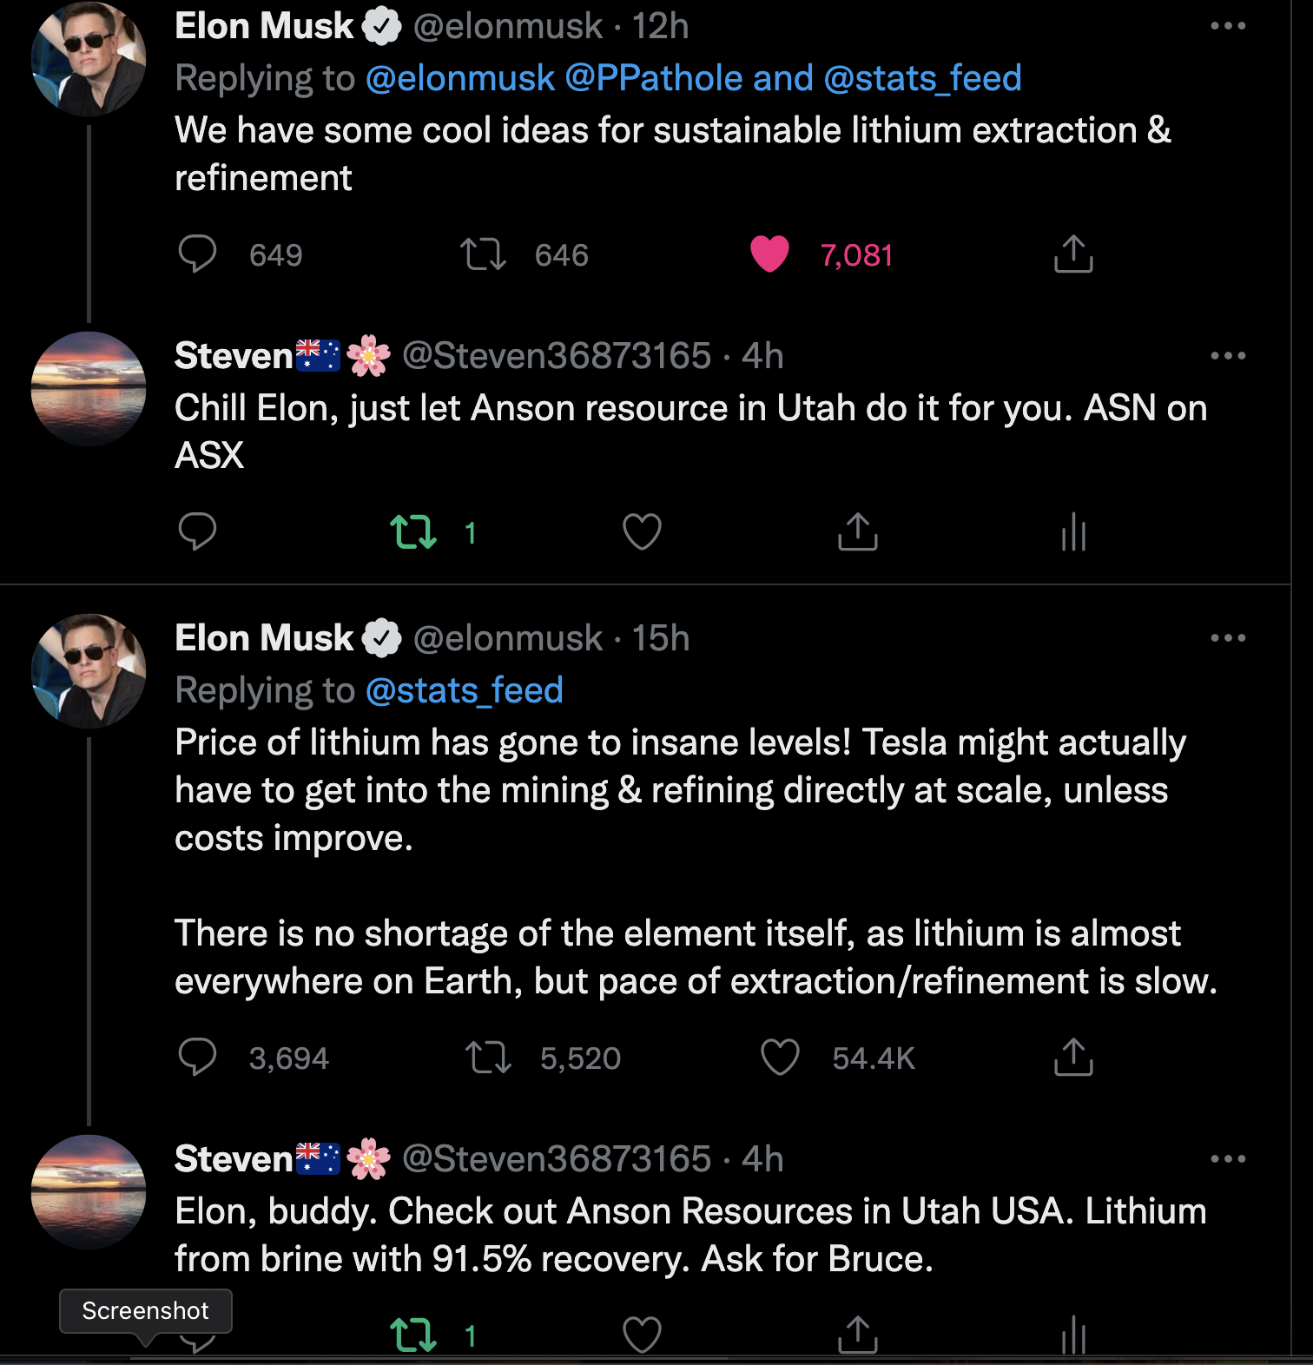View analytics for "Chill Elon" tweet
The image size is (1313, 1365).
coord(1074,531)
